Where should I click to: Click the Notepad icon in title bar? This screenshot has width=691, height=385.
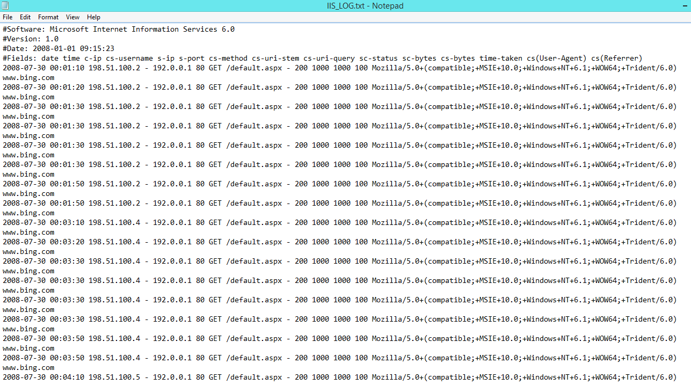tap(5, 5)
